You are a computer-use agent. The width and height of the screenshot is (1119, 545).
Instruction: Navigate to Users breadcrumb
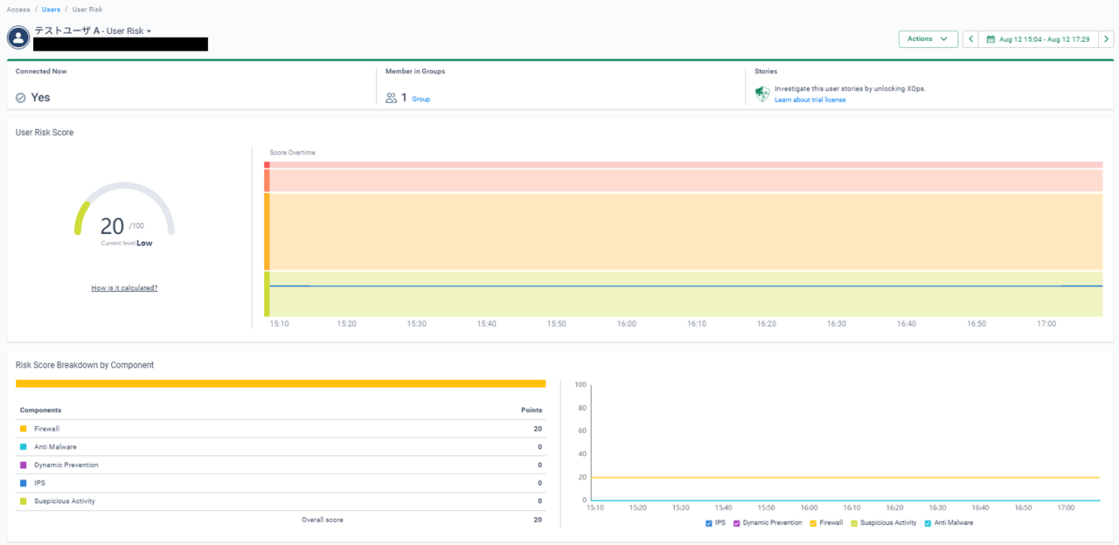click(52, 9)
